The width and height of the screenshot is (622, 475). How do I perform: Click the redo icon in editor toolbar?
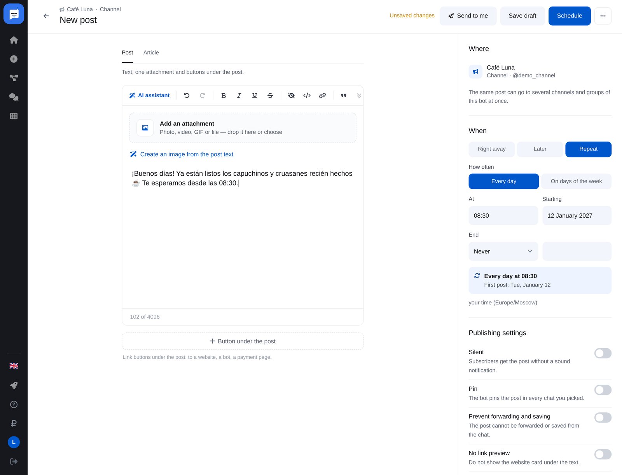pyautogui.click(x=203, y=96)
